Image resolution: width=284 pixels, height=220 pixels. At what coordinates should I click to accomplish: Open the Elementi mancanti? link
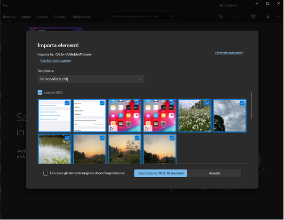229,53
